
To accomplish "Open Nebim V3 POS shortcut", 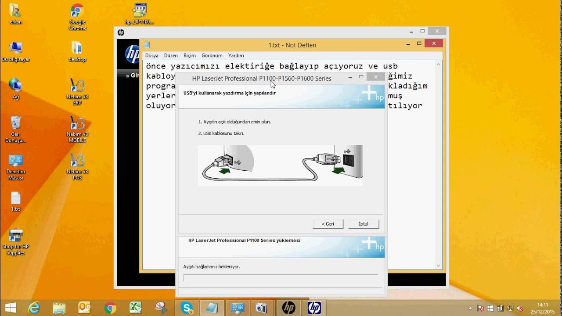I will (x=77, y=167).
